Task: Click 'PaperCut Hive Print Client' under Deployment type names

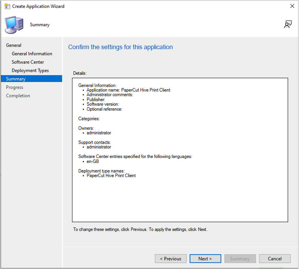Action: [x=111, y=175]
